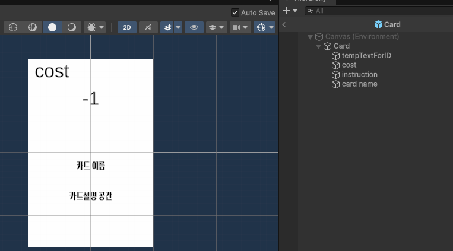
Task: Open scene effects dropdown arrow
Action: pyautogui.click(x=178, y=27)
